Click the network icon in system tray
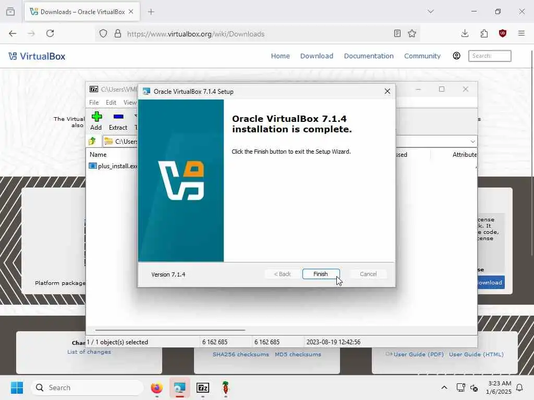This screenshot has width=534, height=400. point(460,387)
